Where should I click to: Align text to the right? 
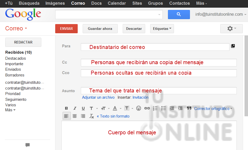[x=83, y=116]
